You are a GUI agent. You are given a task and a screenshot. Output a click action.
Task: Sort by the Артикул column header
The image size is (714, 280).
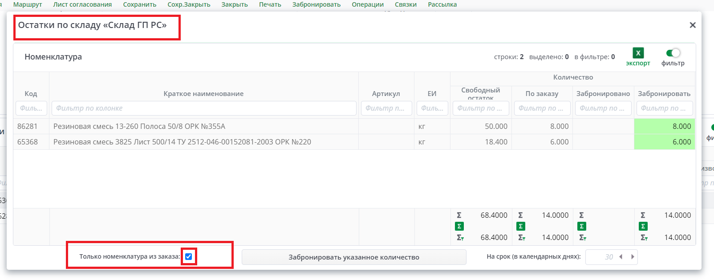385,94
